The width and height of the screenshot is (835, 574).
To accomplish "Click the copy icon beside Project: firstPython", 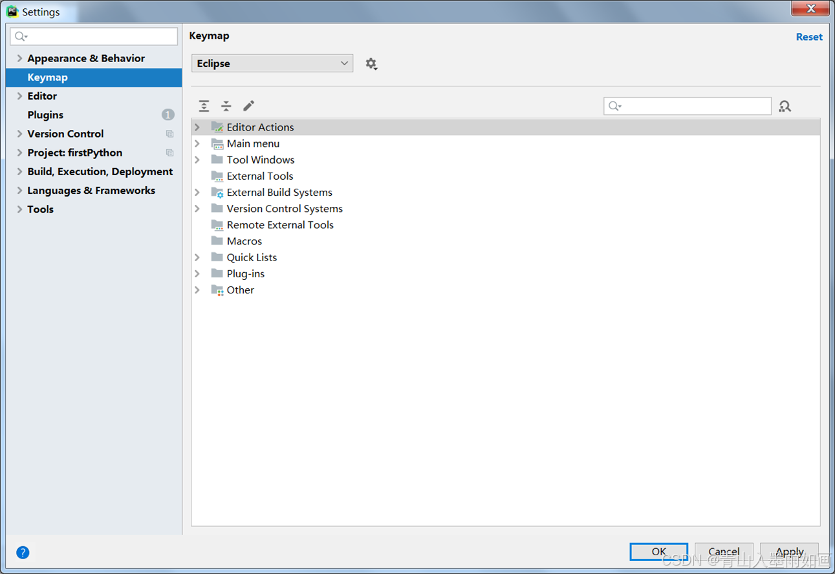I will [169, 153].
